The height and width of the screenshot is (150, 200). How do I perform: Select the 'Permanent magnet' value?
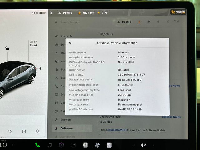(x=130, y=105)
